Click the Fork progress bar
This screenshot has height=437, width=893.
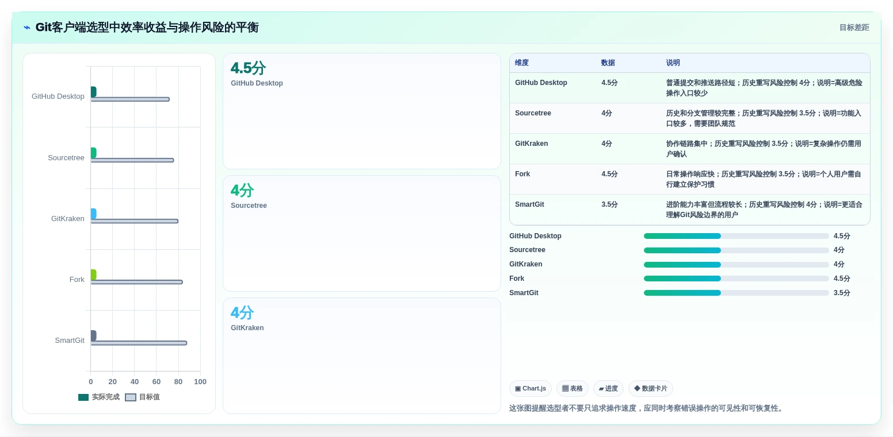(736, 279)
